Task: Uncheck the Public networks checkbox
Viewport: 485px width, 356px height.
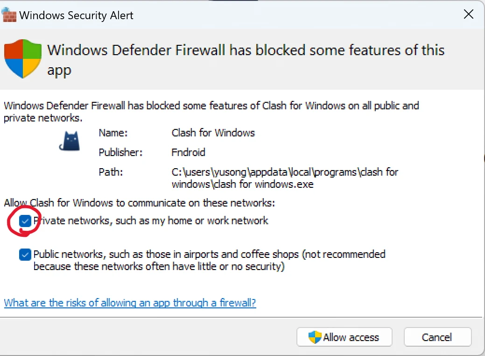Action: [25, 255]
